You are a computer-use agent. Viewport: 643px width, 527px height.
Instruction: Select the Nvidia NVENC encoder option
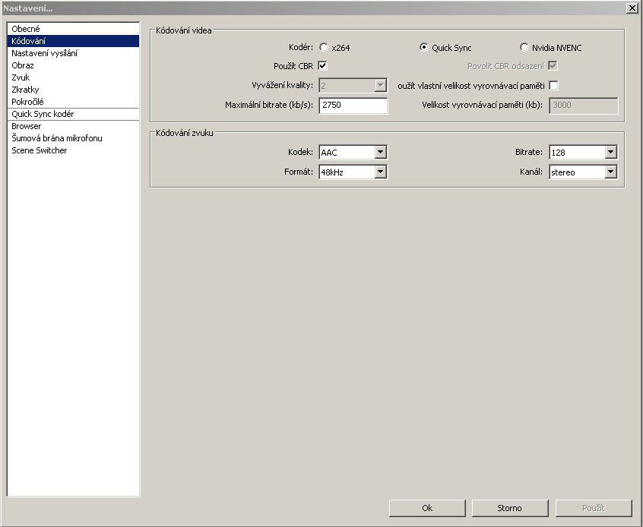(x=524, y=48)
